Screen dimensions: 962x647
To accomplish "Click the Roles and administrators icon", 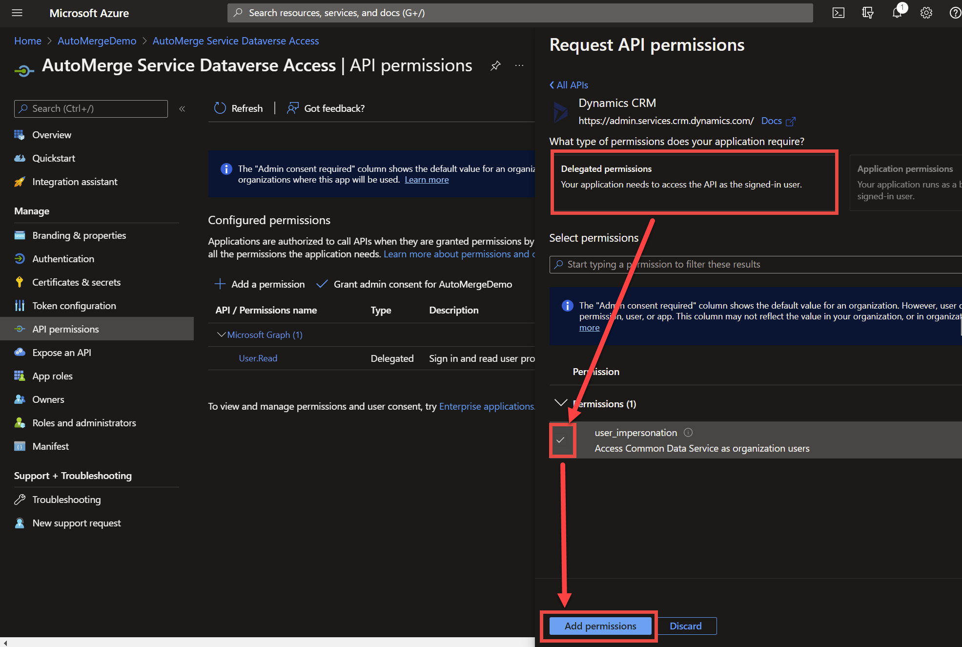I will (20, 423).
